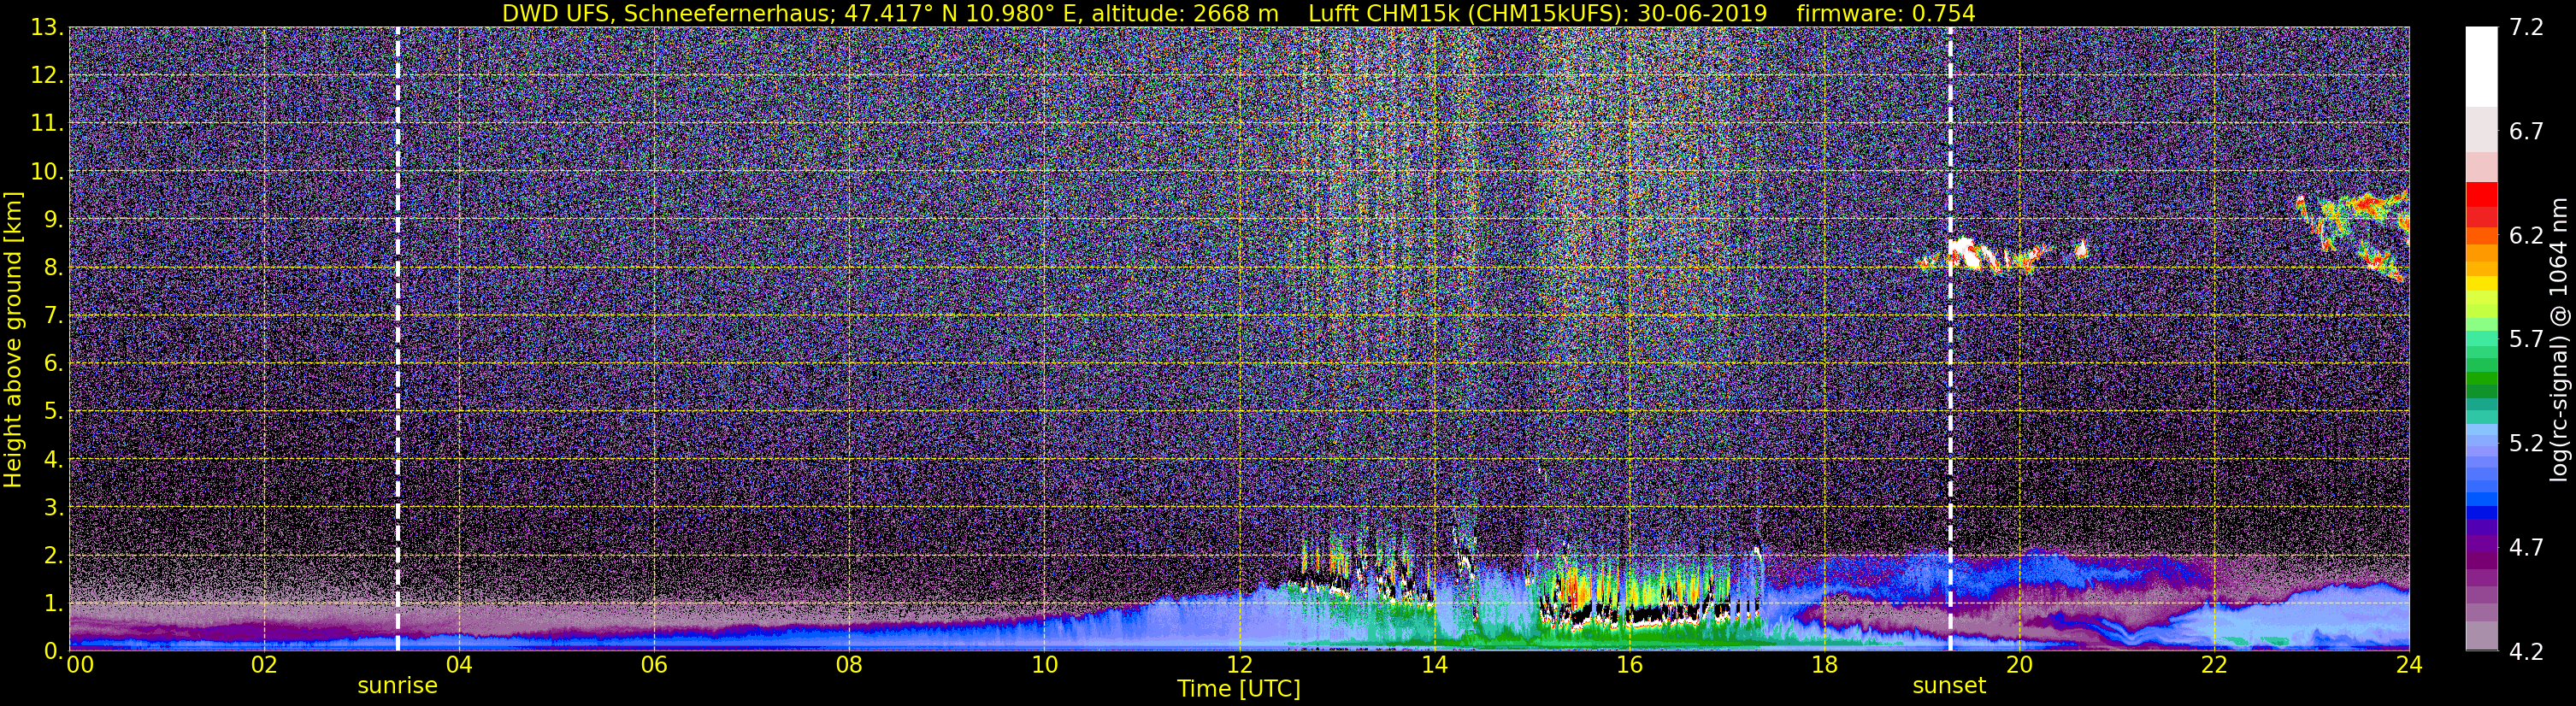Click the time axis tick '10'

(x=1044, y=665)
